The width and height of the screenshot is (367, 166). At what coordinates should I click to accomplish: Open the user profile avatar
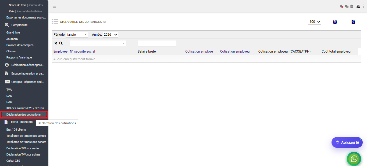(358, 6)
